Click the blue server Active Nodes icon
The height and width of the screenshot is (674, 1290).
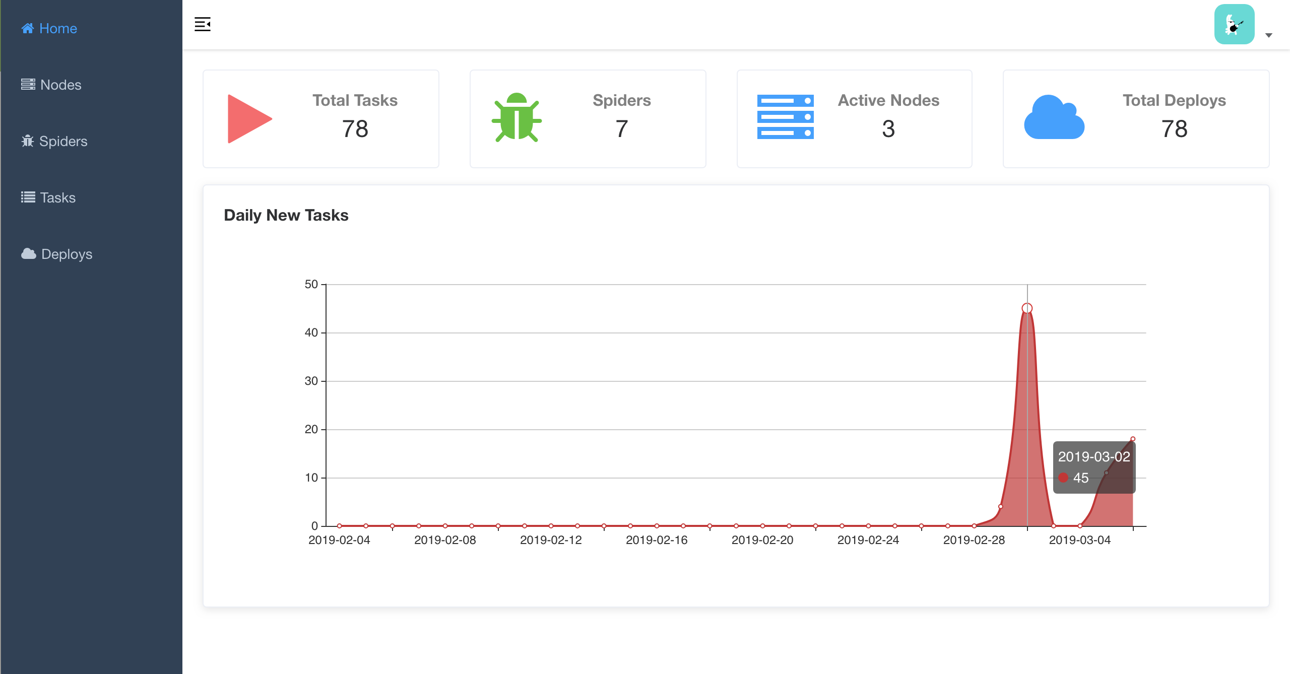(785, 117)
